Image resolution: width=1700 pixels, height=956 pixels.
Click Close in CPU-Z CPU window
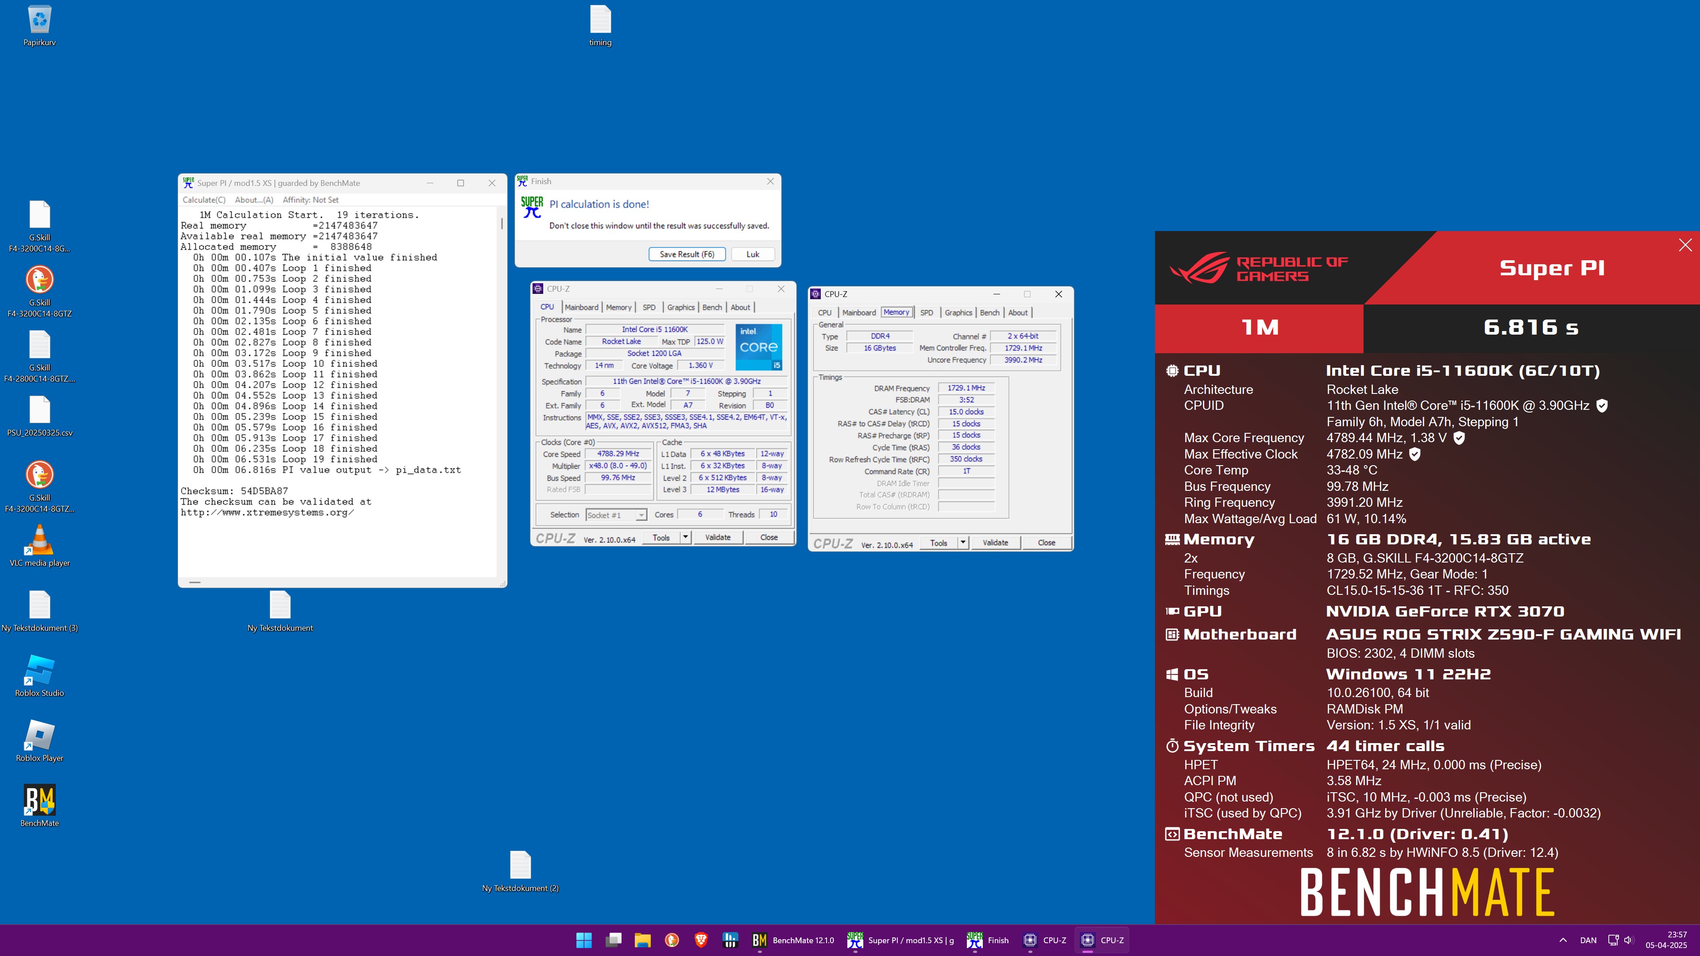(769, 537)
